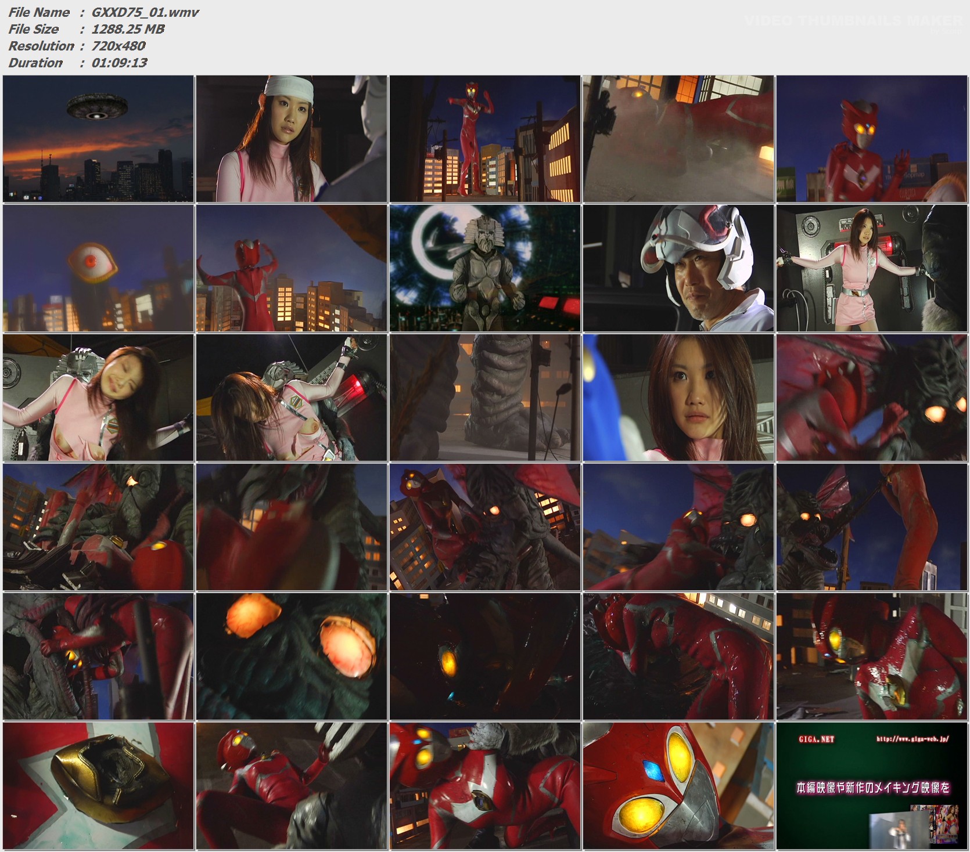This screenshot has height=852, width=970.
Task: Click the GIGA.NET logo text in end card
Action: pyautogui.click(x=817, y=739)
